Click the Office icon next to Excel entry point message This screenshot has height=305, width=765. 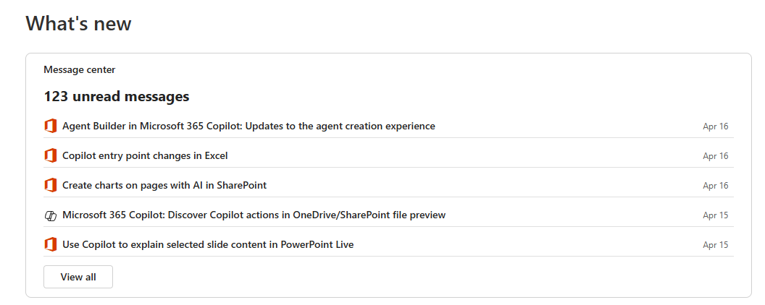(x=50, y=156)
